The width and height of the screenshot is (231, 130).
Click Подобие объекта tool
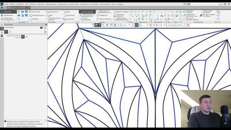coord(188,12)
